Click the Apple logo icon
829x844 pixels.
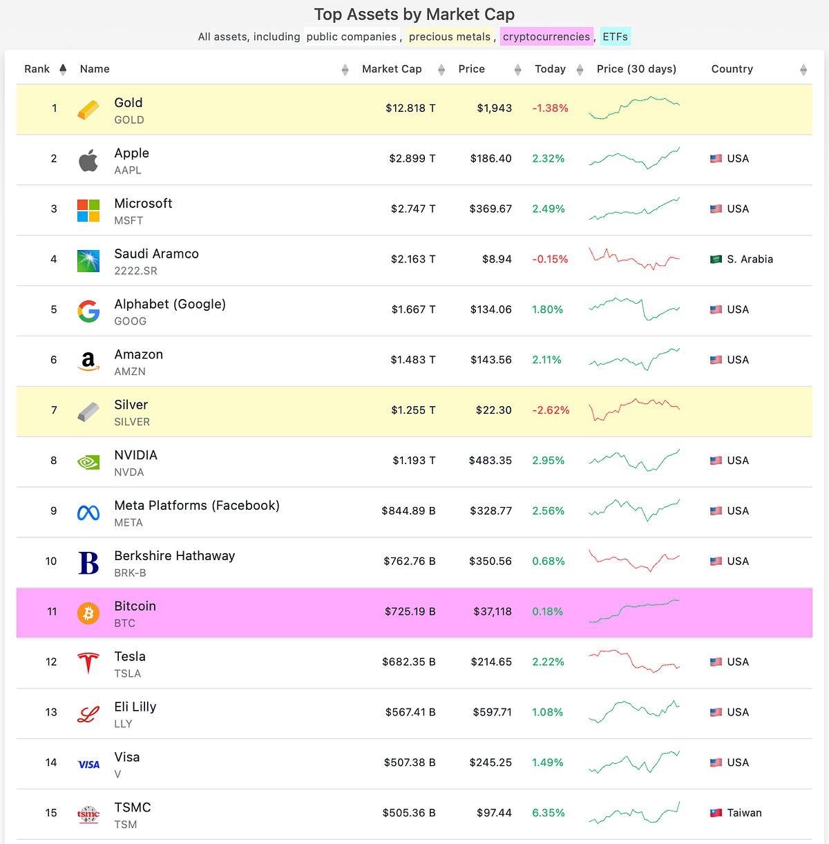[x=88, y=160]
